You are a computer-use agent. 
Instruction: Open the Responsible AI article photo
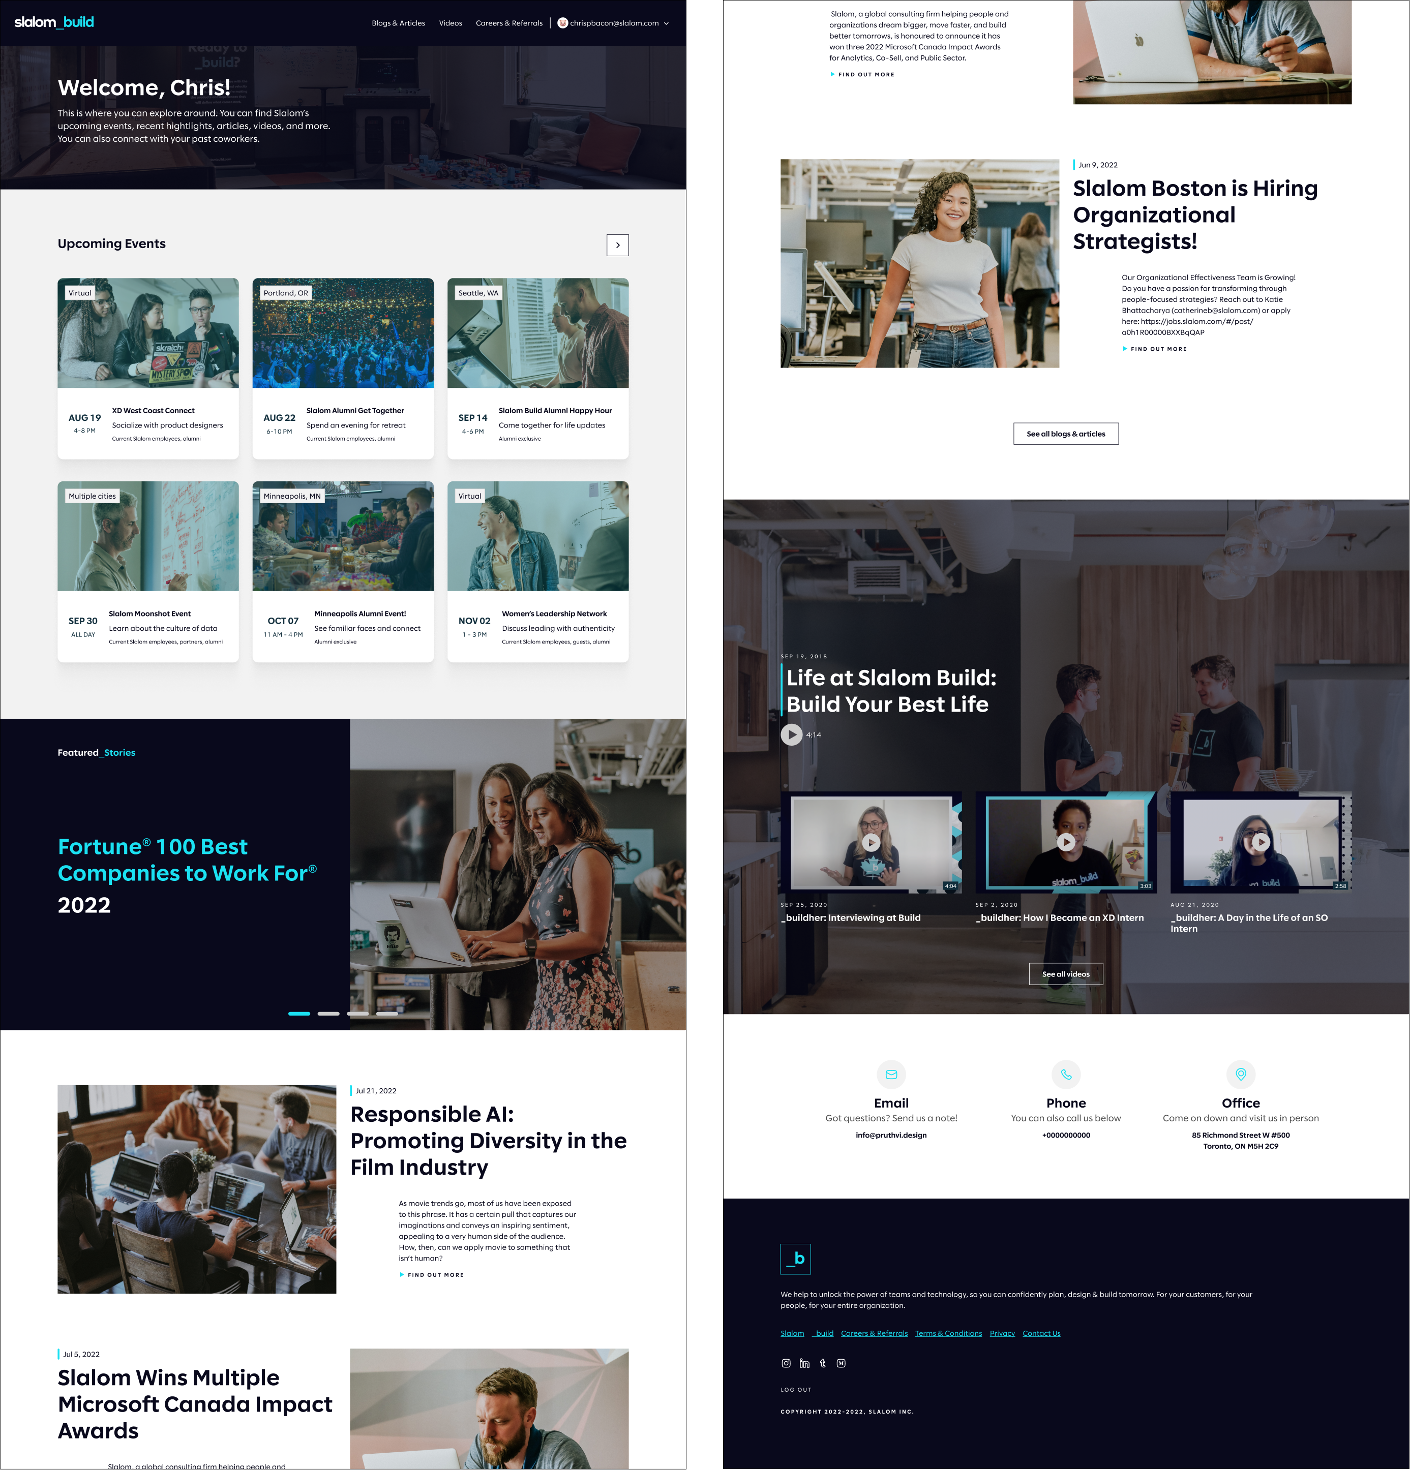197,1189
